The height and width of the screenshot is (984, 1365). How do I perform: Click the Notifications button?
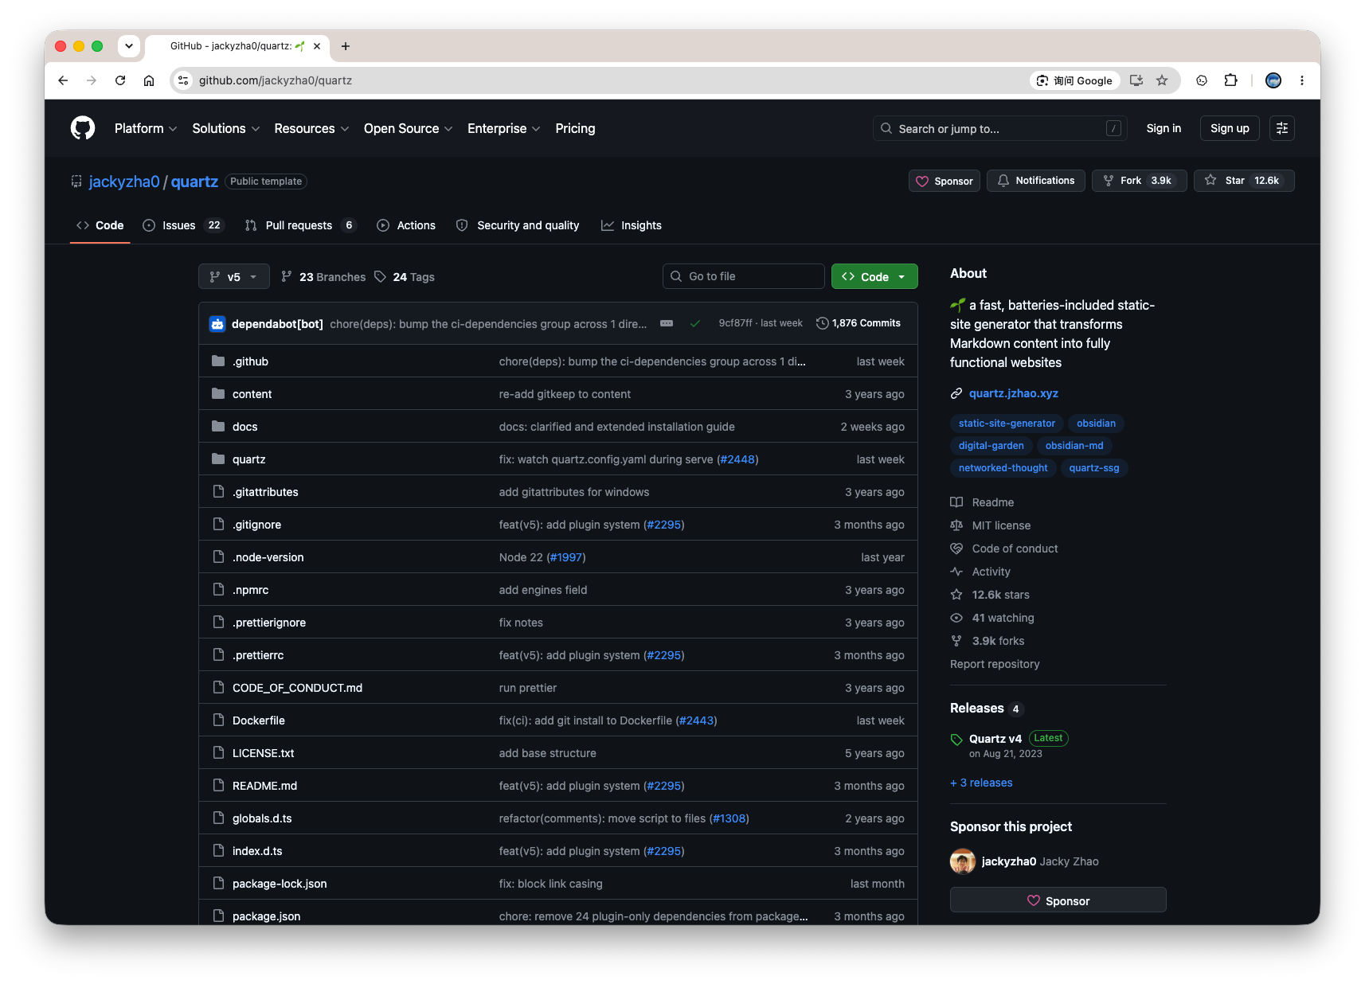coord(1036,181)
